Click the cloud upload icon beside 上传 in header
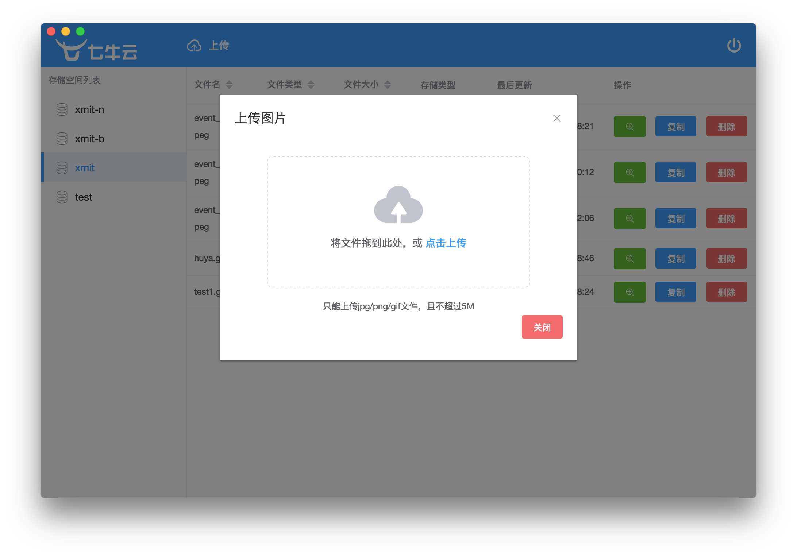797x556 pixels. point(194,46)
